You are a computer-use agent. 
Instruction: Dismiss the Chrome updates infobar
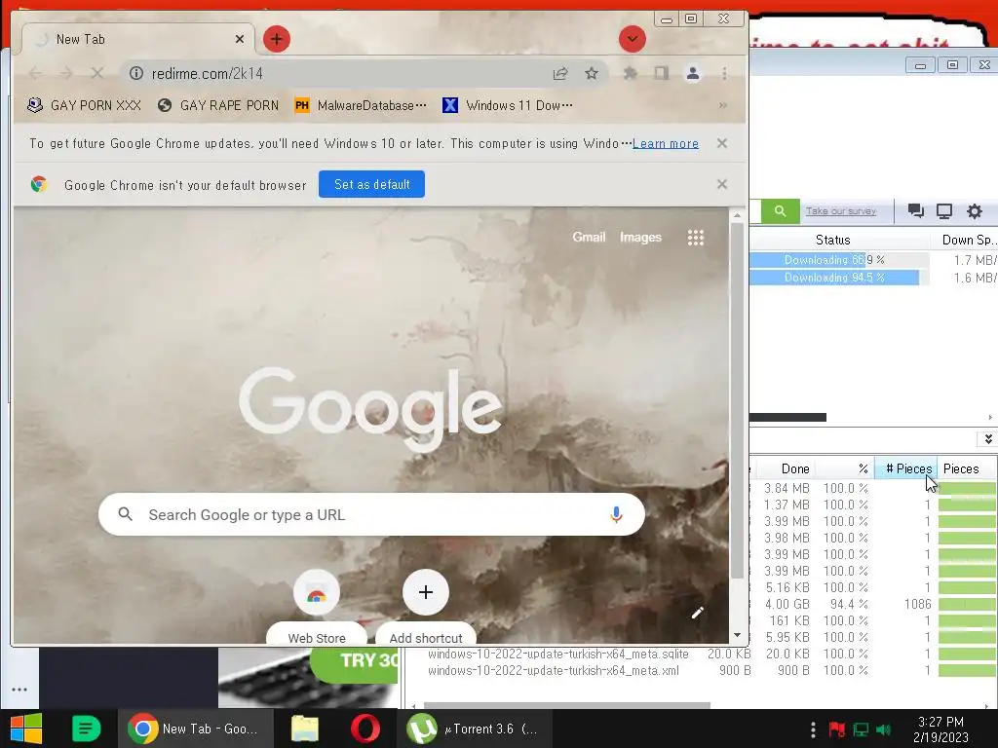click(x=722, y=143)
